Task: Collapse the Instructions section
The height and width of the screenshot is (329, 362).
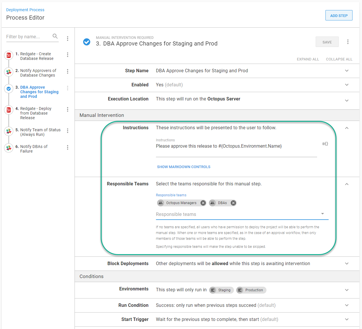Action: tap(346, 128)
